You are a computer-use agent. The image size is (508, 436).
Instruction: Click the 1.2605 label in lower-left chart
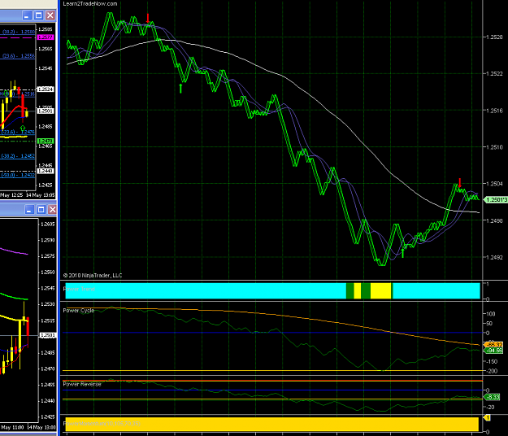pos(47,225)
